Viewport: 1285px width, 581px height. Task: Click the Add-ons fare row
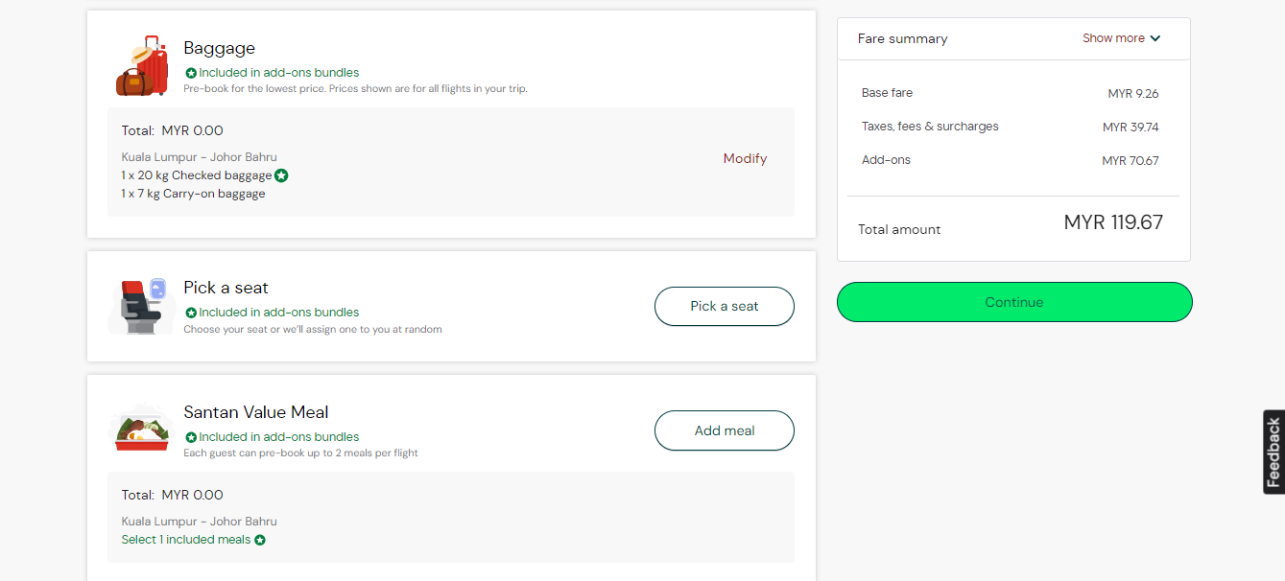[x=1010, y=160]
